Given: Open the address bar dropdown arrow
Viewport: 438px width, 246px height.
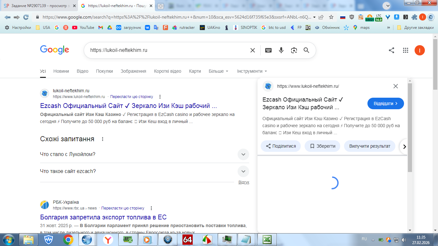Looking at the screenshot, I should (314, 17).
